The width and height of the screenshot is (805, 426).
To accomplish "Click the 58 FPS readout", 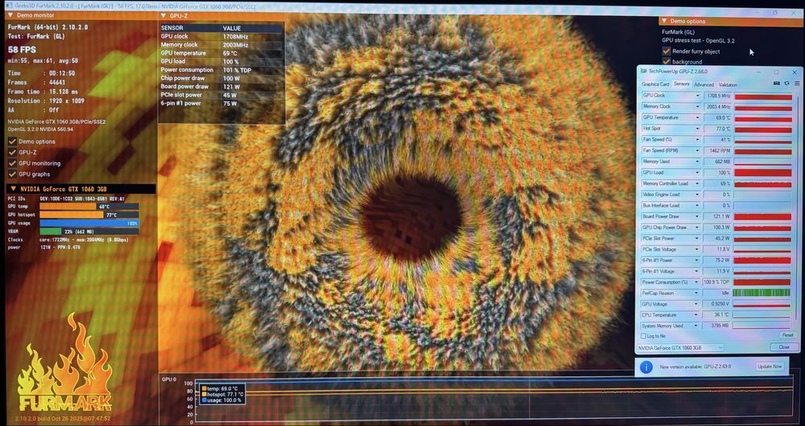I will point(22,50).
